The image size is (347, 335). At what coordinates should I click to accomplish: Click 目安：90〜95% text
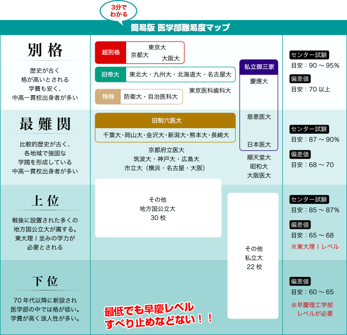pos(315,66)
